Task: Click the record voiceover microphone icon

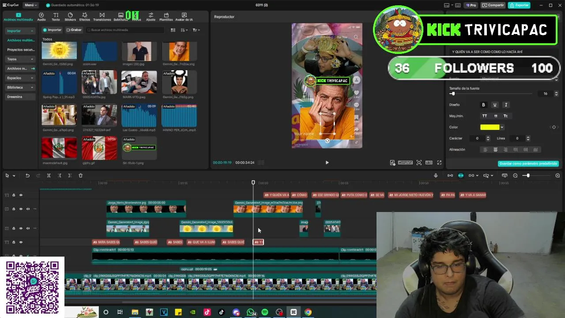Action: pyautogui.click(x=436, y=175)
